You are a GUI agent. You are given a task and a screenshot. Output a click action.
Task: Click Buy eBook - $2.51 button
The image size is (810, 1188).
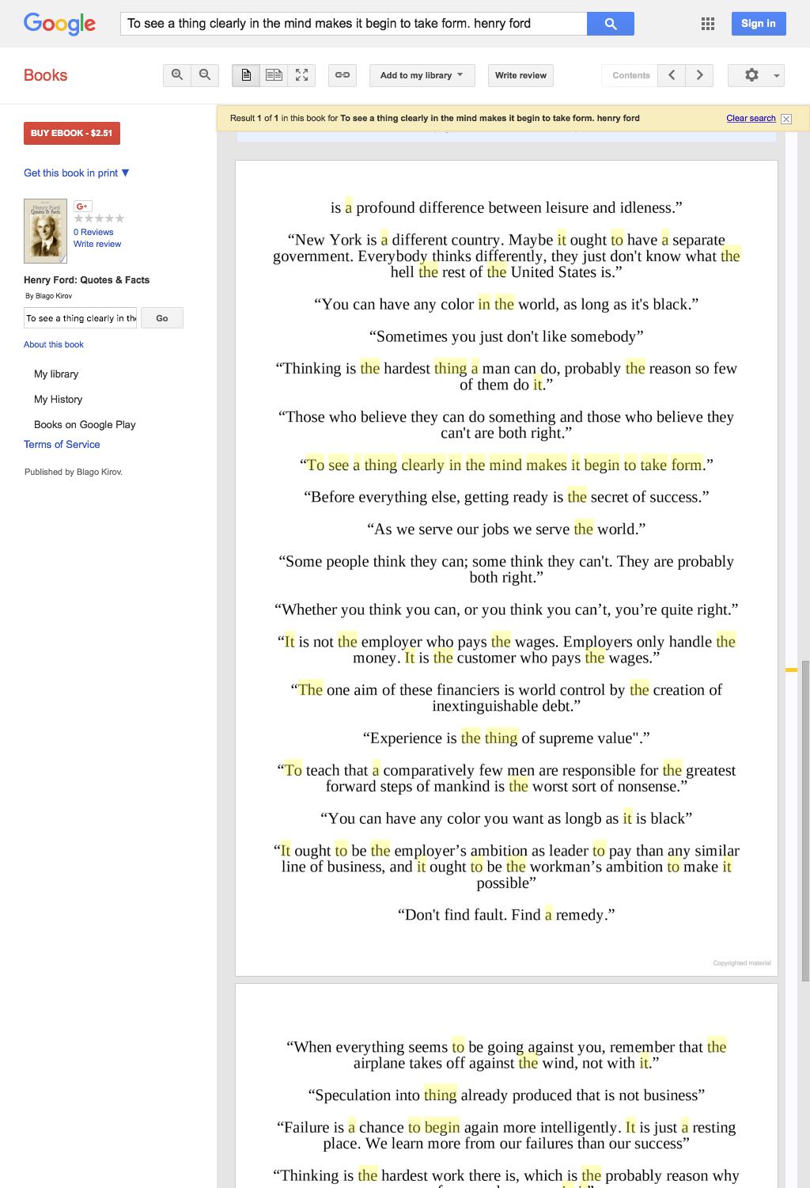[72, 133]
